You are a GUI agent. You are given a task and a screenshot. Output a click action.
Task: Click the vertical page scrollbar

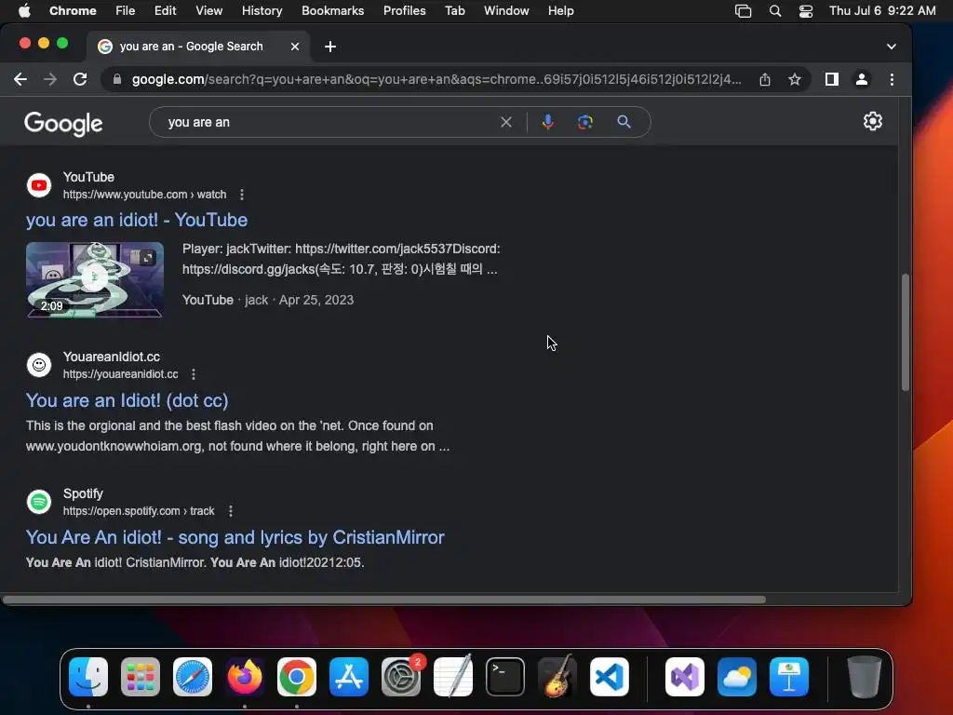[905, 332]
